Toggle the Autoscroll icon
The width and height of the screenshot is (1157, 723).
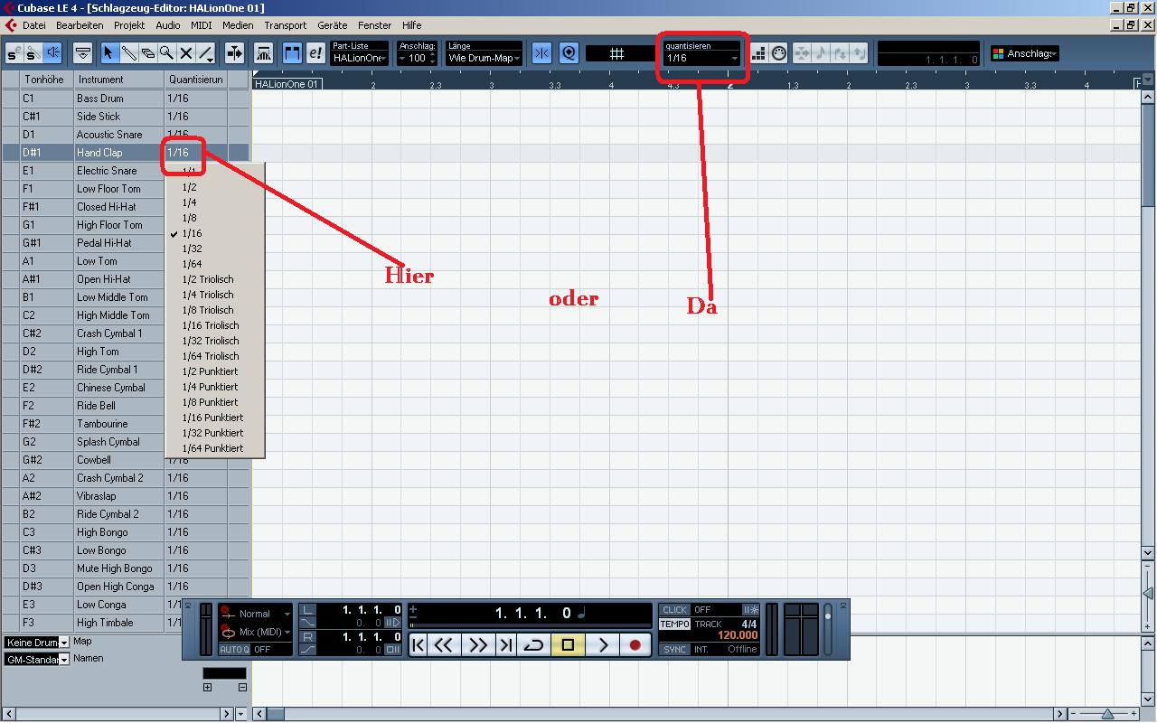(234, 53)
